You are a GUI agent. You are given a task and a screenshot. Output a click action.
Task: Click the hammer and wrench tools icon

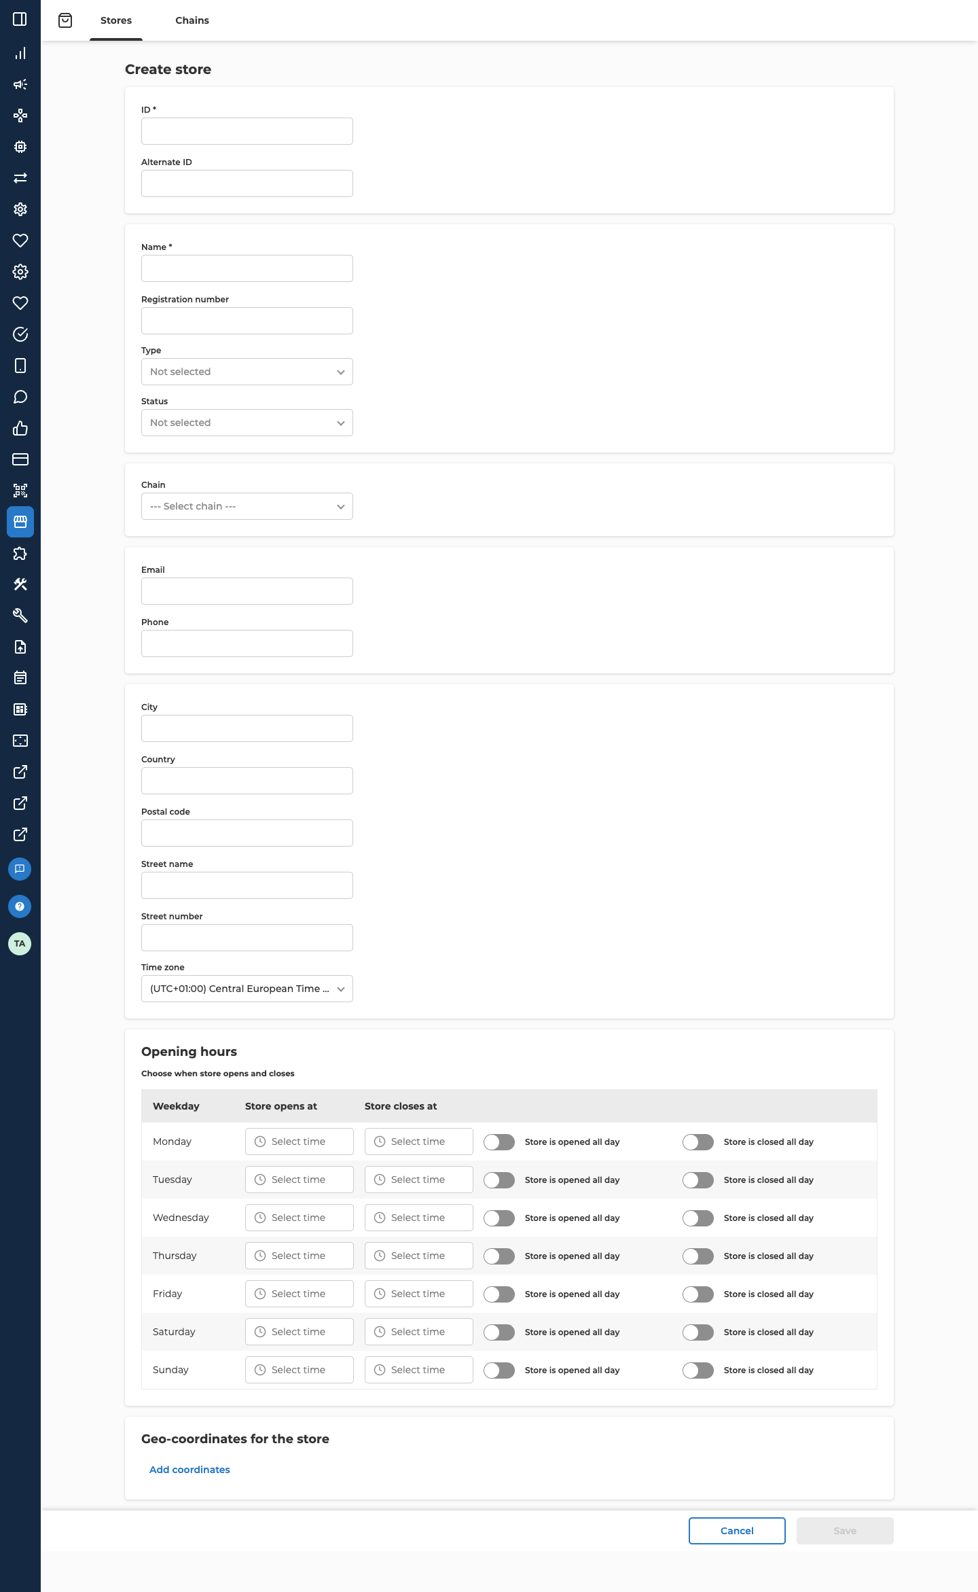20,584
